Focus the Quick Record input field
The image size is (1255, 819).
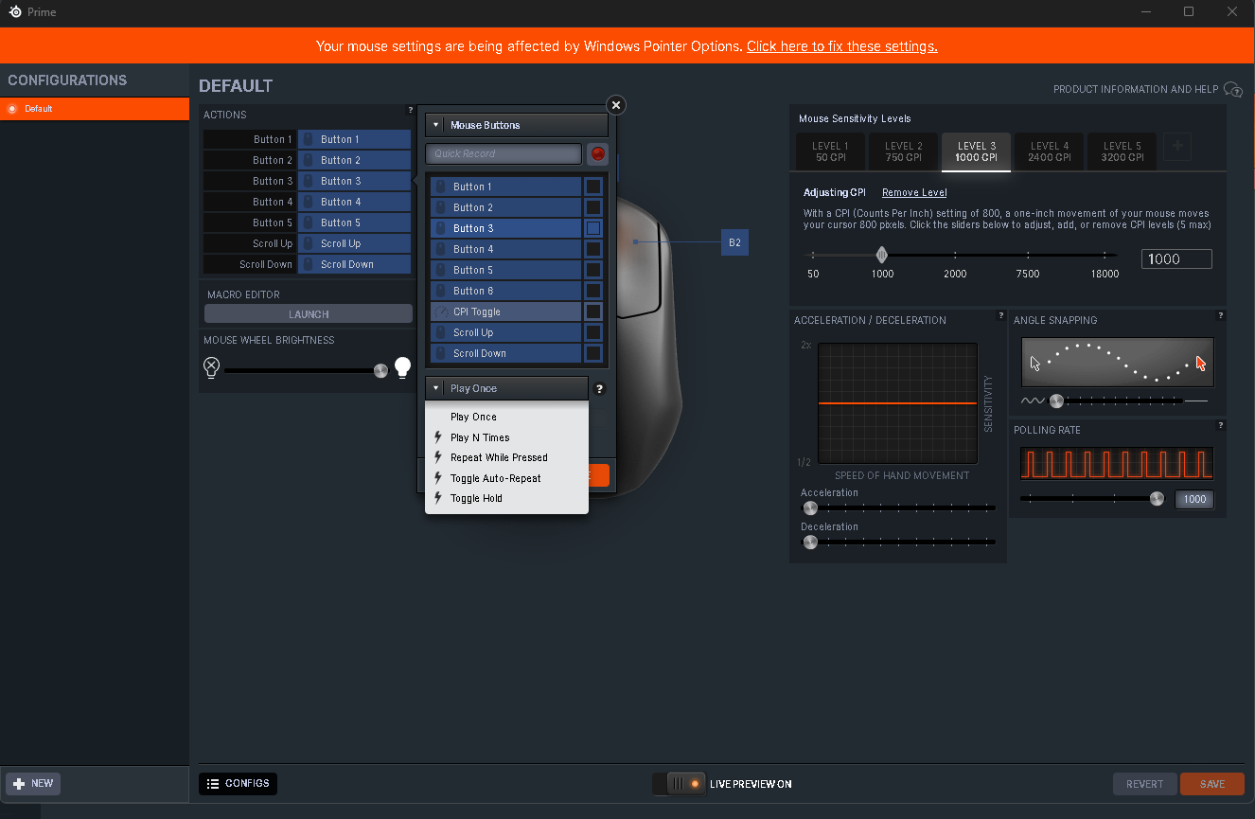point(504,153)
